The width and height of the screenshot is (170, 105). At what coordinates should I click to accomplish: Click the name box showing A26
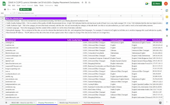tap(5, 13)
